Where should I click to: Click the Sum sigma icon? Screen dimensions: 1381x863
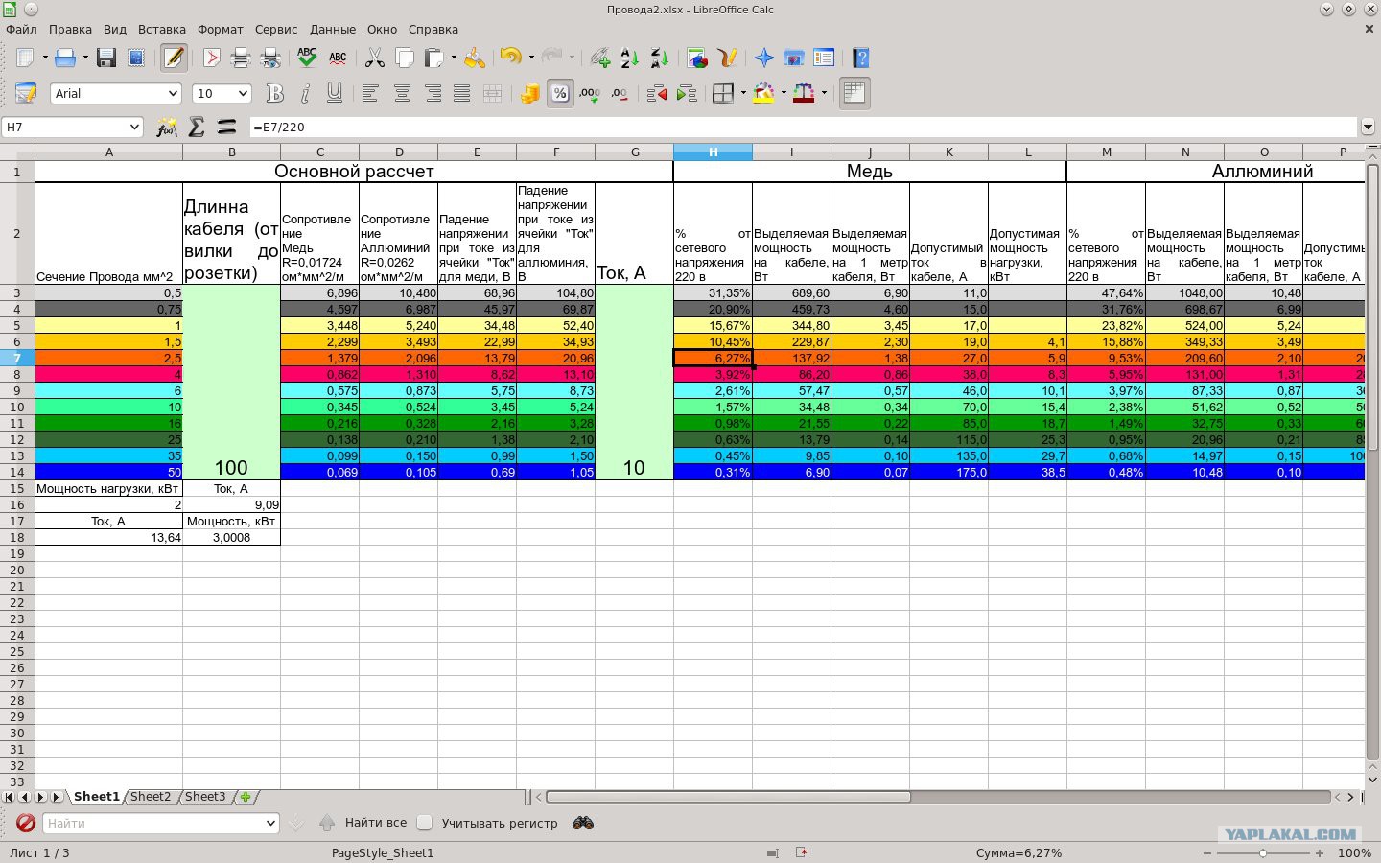[x=197, y=127]
